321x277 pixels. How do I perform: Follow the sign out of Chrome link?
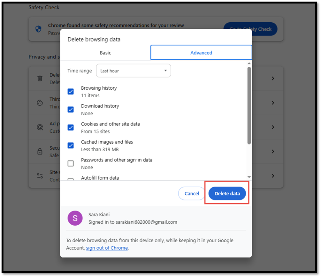pyautogui.click(x=107, y=248)
